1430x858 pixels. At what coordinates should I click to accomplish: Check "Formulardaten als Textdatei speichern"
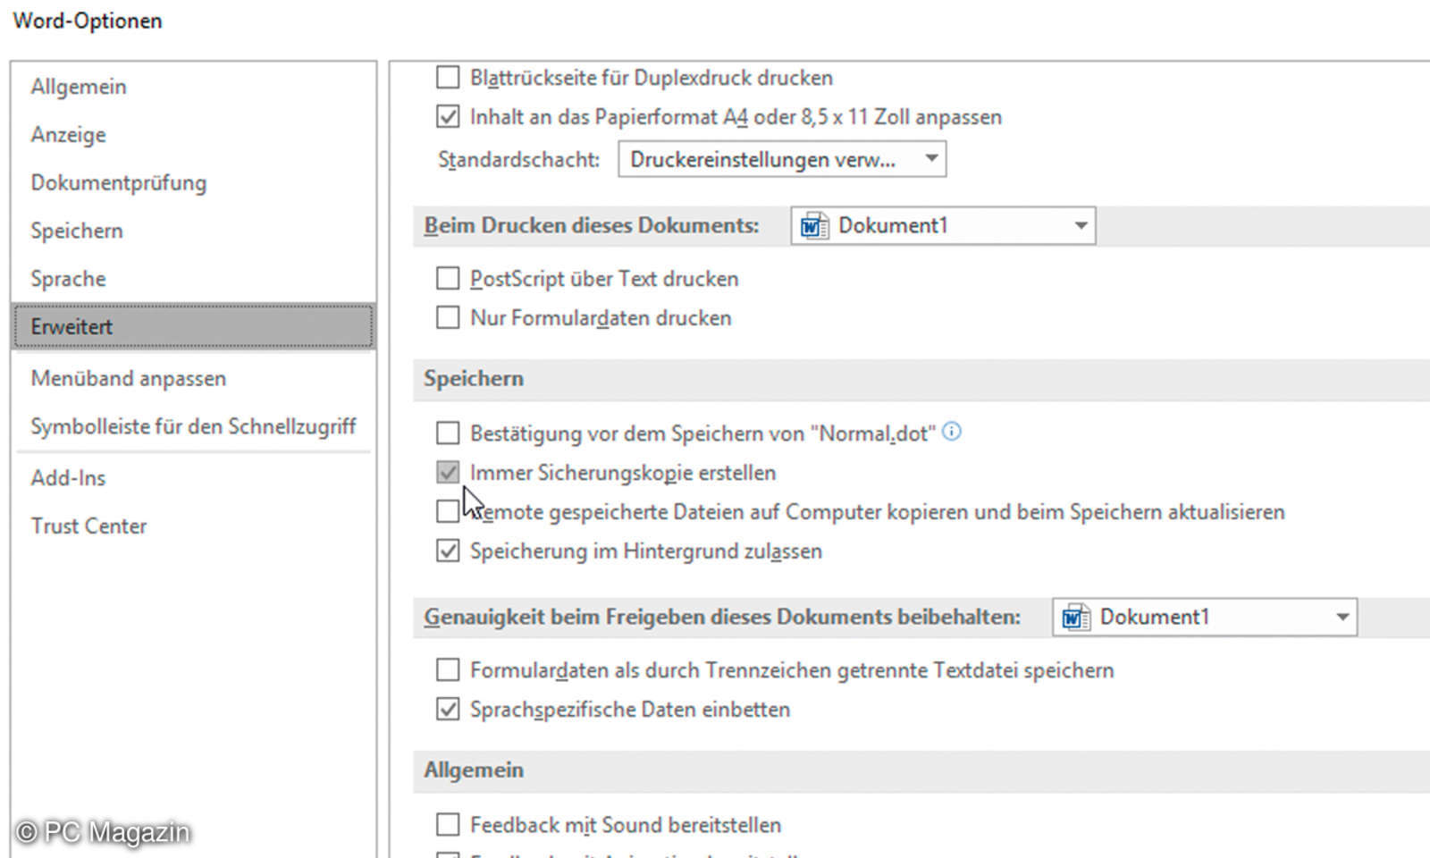448,669
